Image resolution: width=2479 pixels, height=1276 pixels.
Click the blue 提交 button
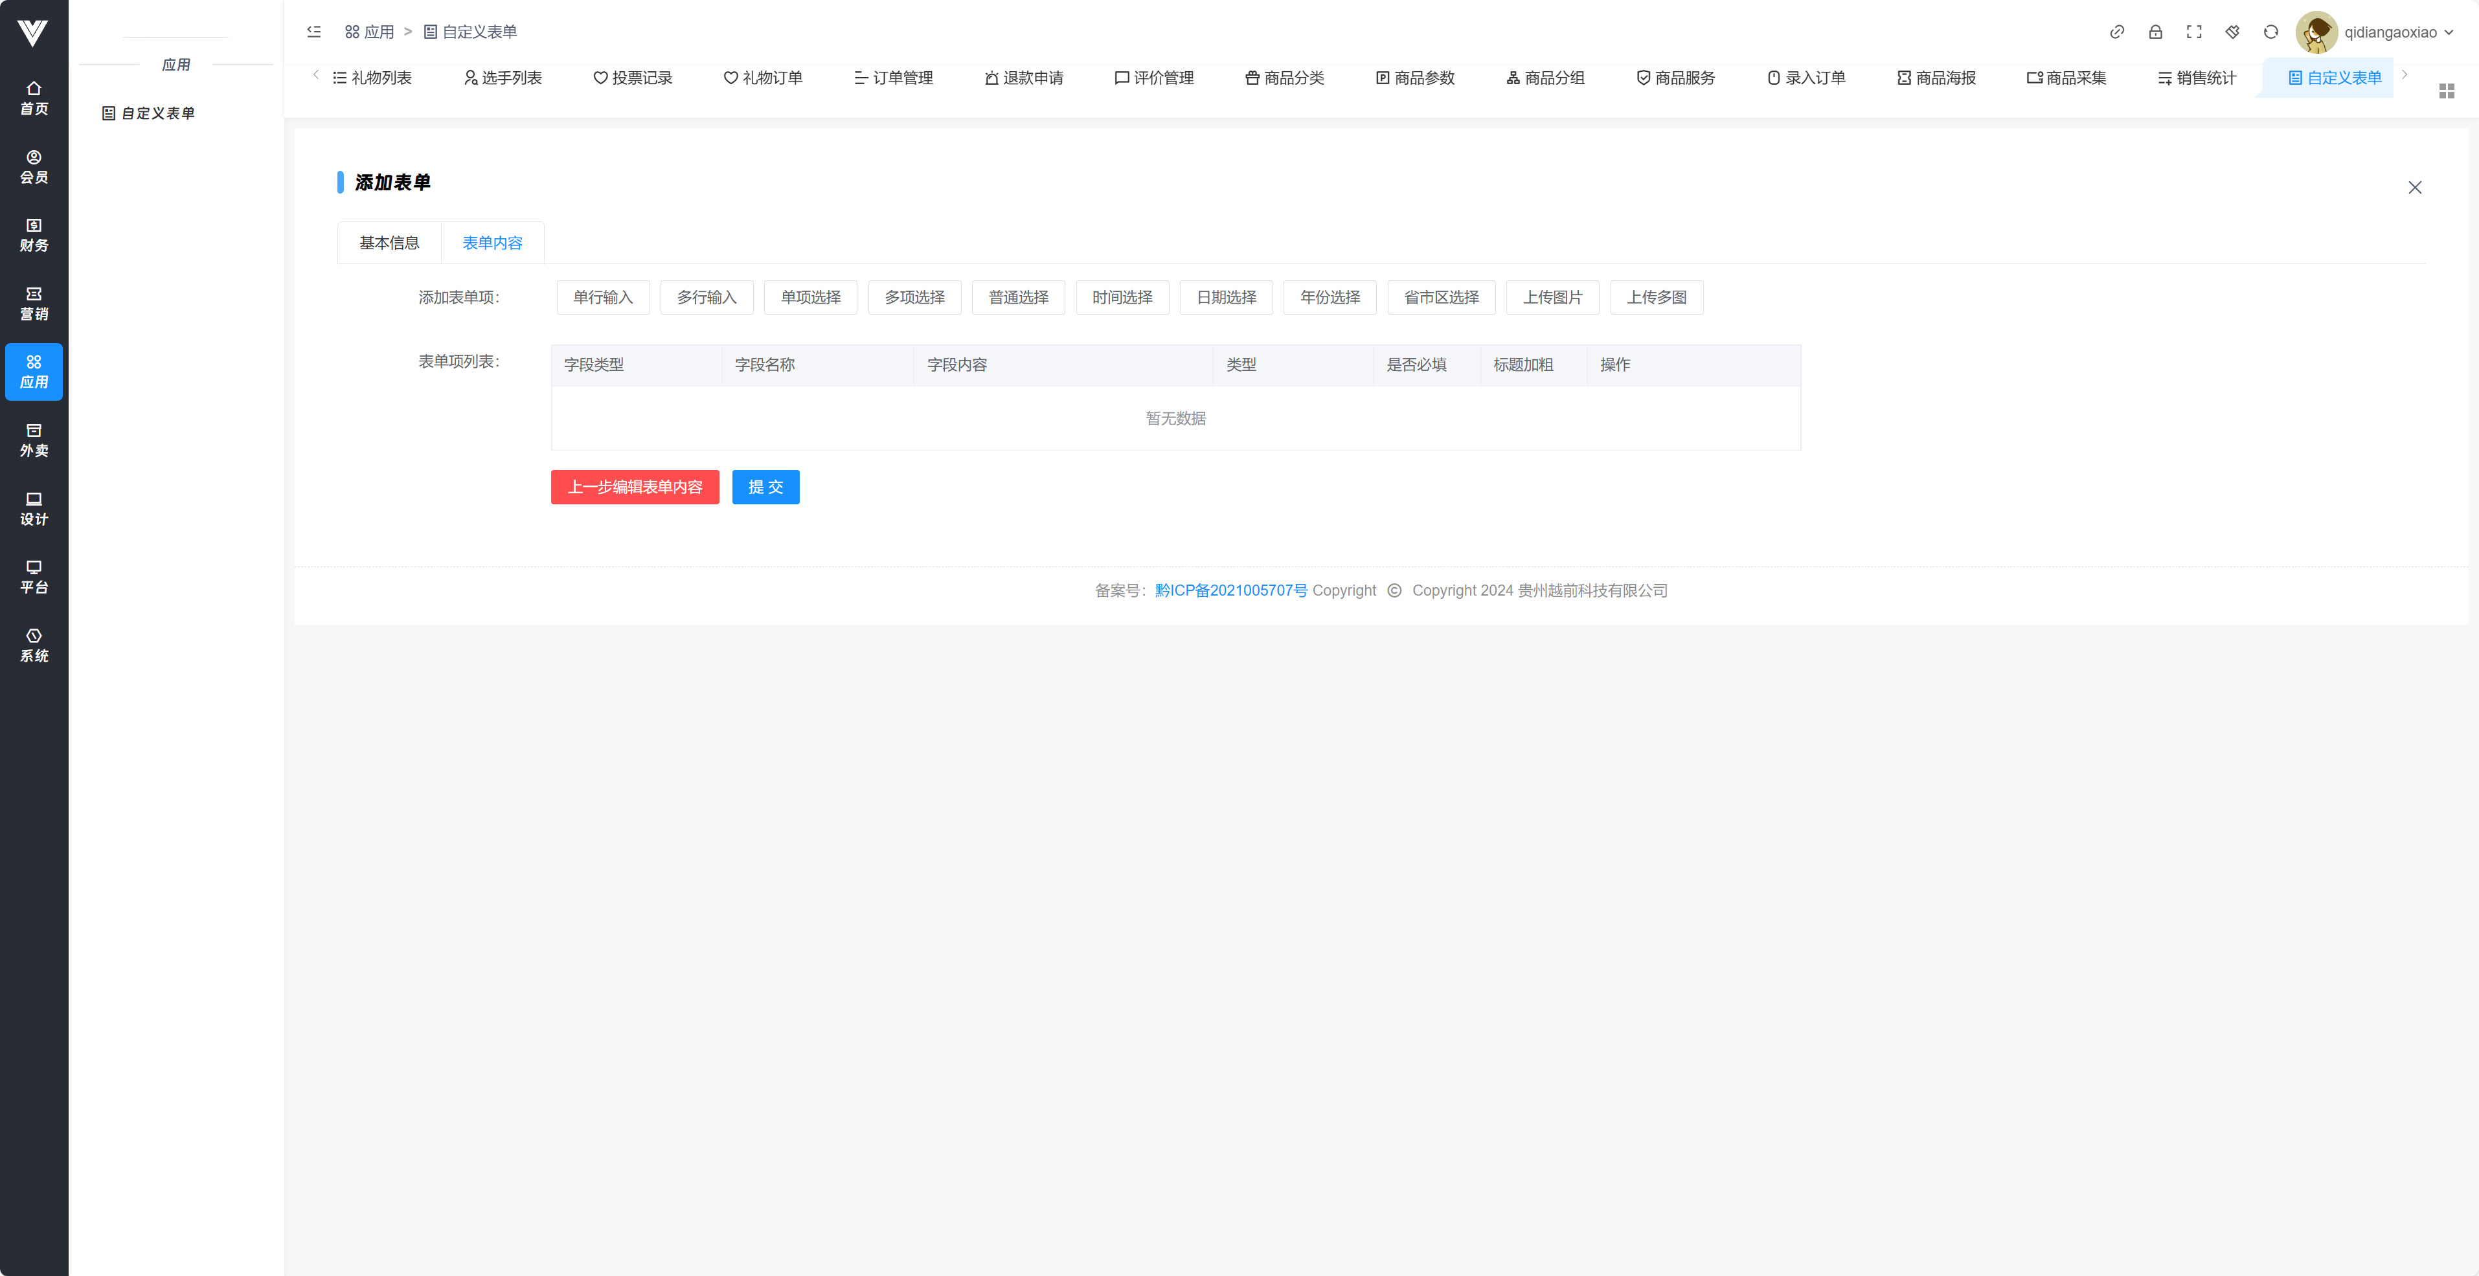(765, 487)
